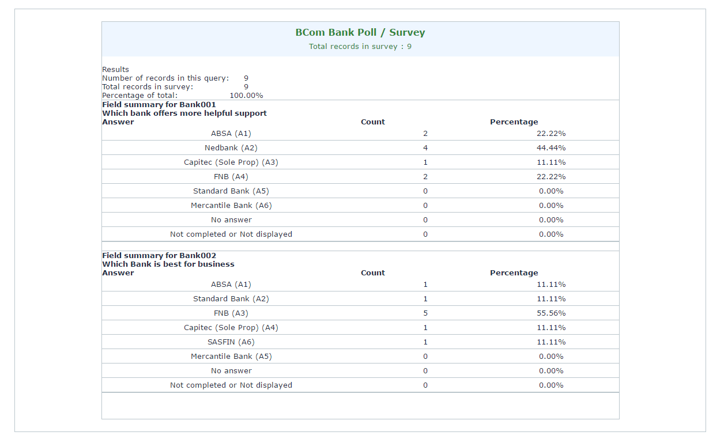Click 'Which bank offers more helpful support' question
The height and width of the screenshot is (443, 728).
[x=184, y=113]
